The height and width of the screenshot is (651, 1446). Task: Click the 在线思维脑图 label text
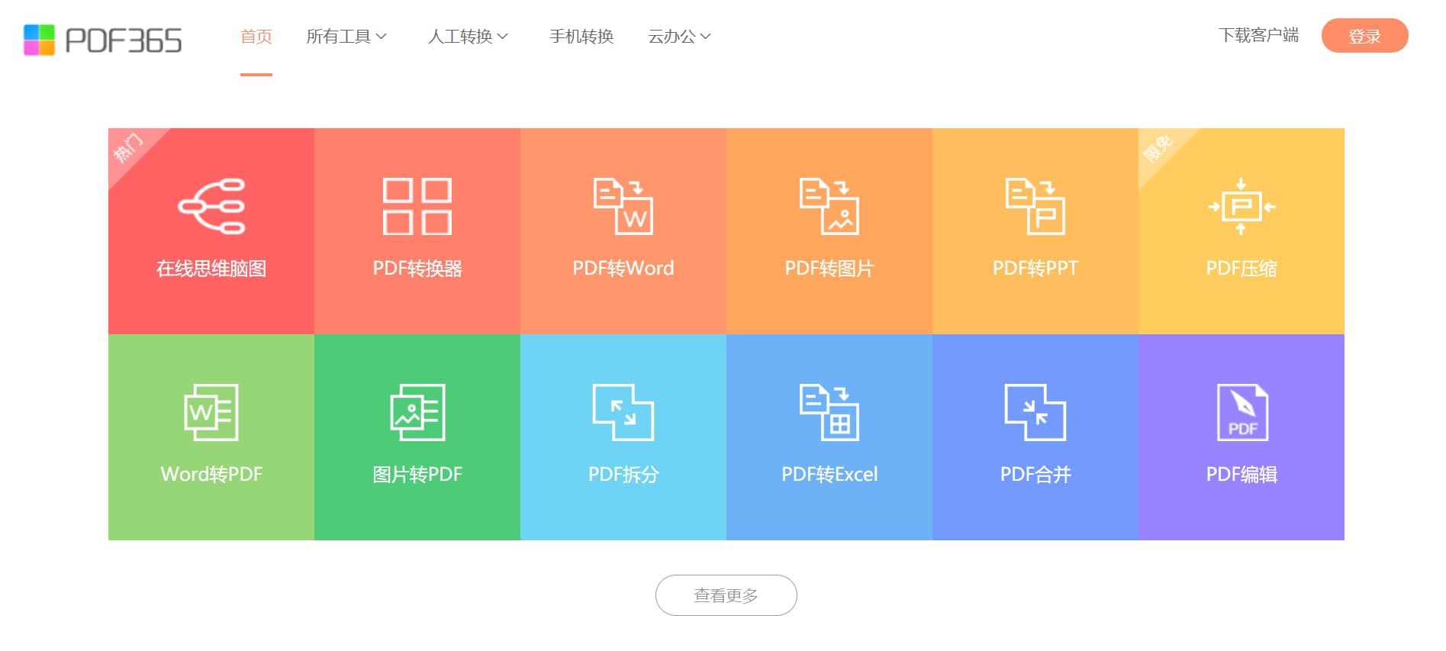point(211,269)
